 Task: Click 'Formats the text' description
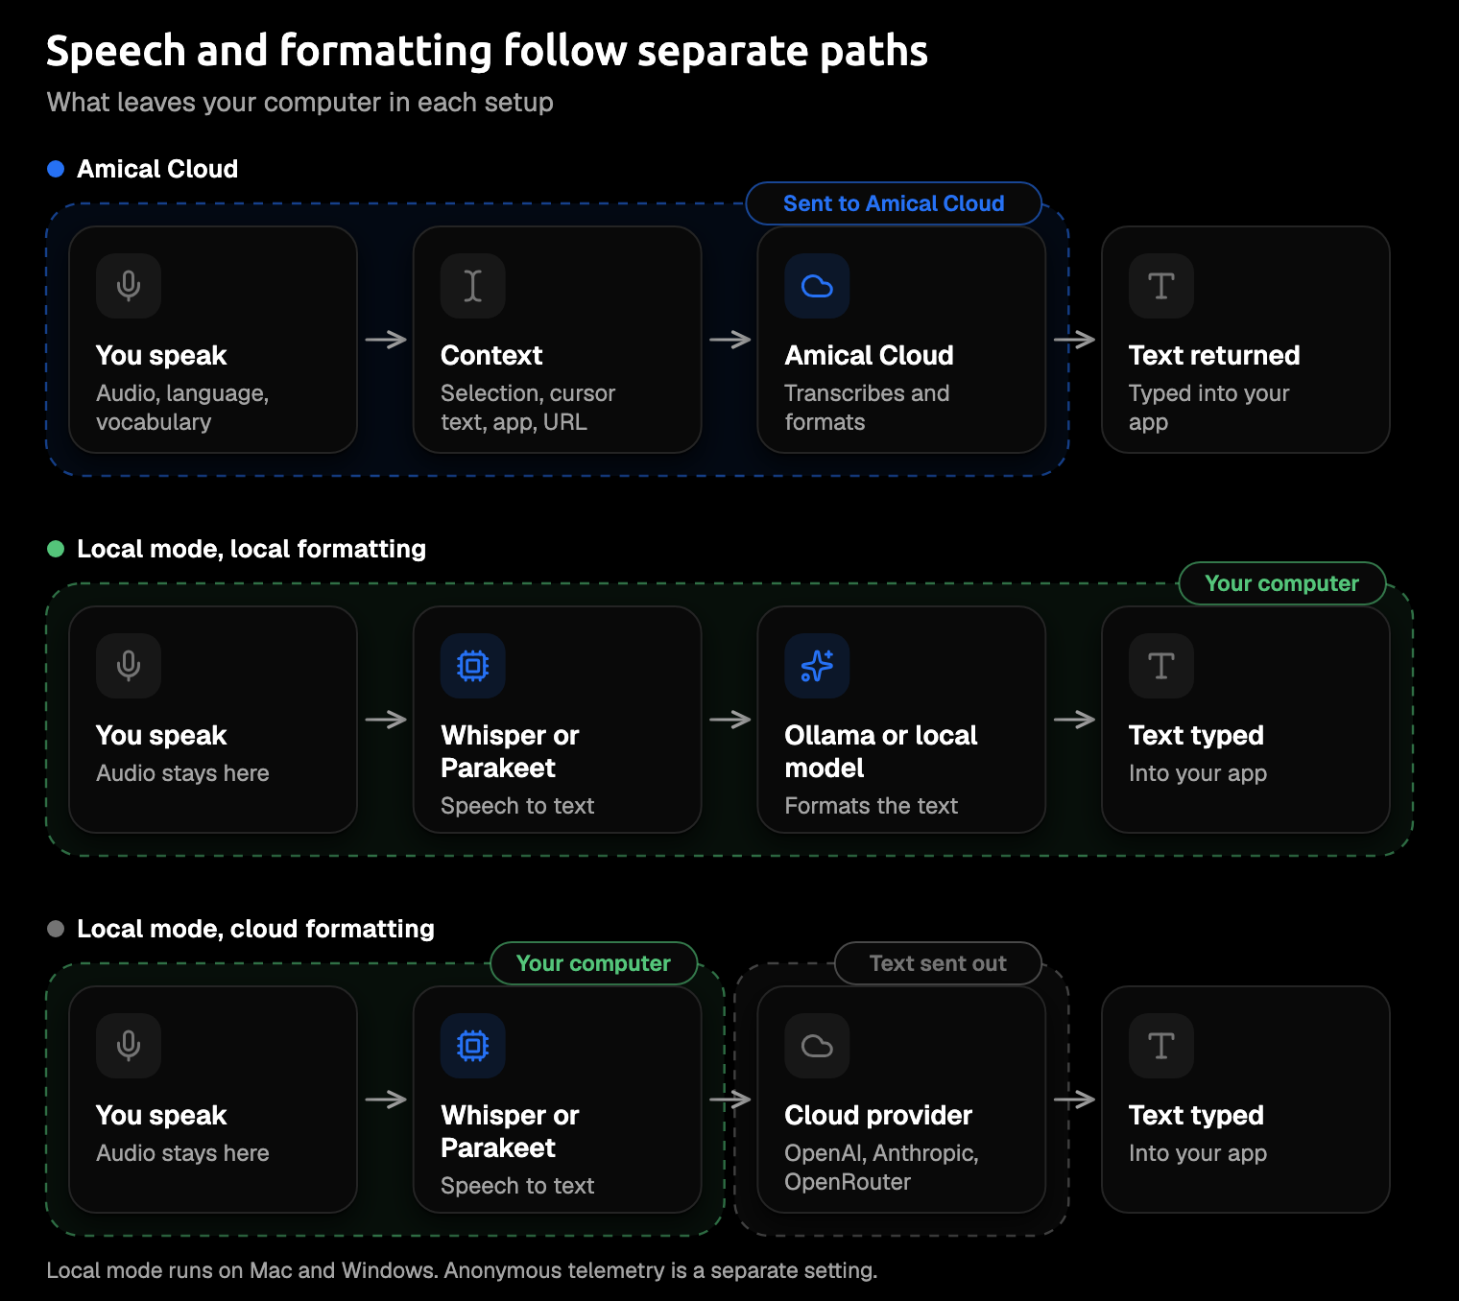click(x=872, y=806)
